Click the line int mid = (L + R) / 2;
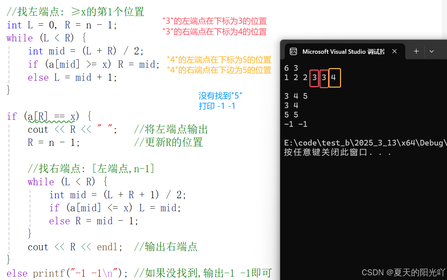Screen dimensions: 447x280 86,51
